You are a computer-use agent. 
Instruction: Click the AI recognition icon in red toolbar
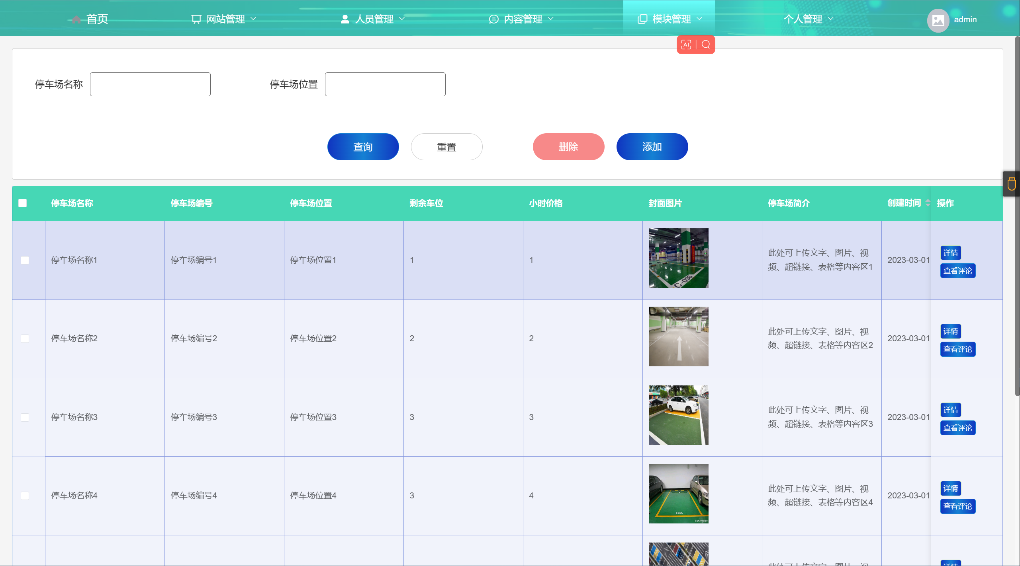[x=686, y=45]
